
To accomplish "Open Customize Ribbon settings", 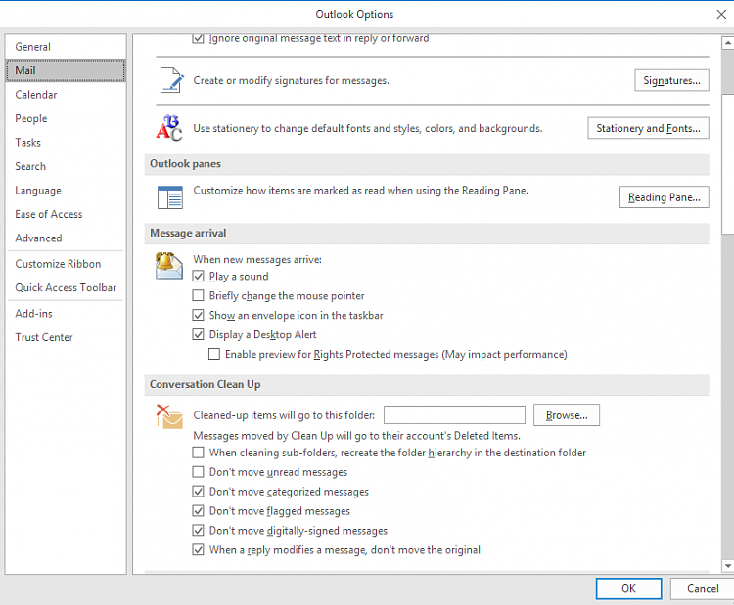I will tap(66, 264).
